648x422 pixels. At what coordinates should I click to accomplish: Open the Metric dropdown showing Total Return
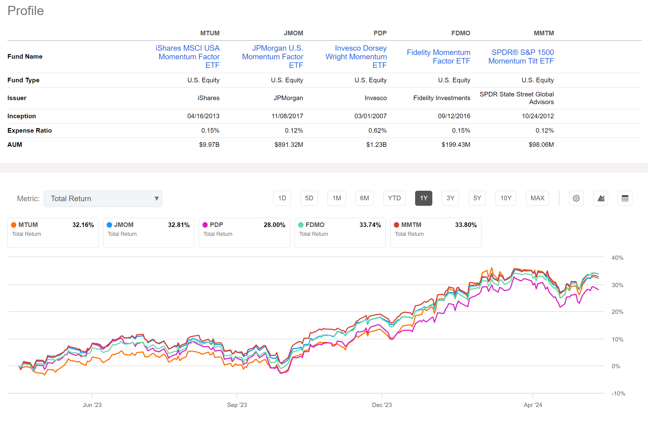coord(103,198)
